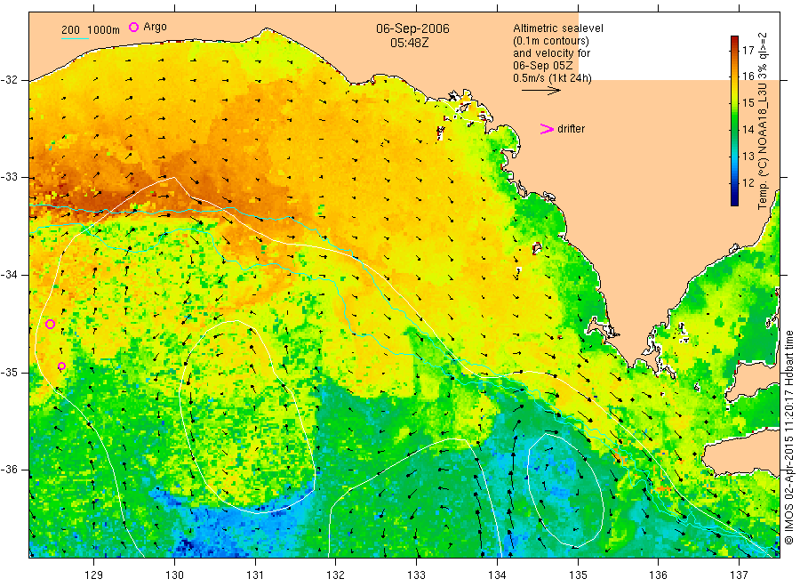The width and height of the screenshot is (800, 587).
Task: Click the latitude axis label '-34'
Action: coord(10,275)
